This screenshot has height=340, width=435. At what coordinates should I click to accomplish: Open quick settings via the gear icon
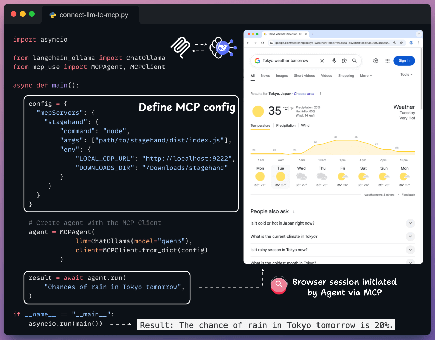376,61
